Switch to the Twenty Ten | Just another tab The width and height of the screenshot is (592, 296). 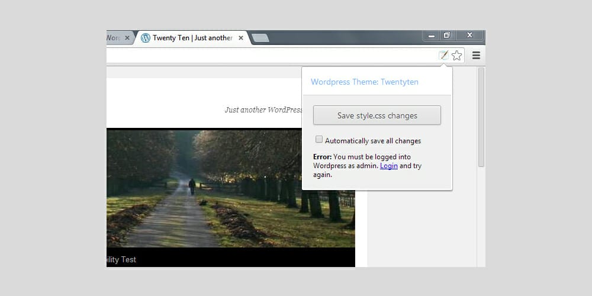click(x=192, y=38)
